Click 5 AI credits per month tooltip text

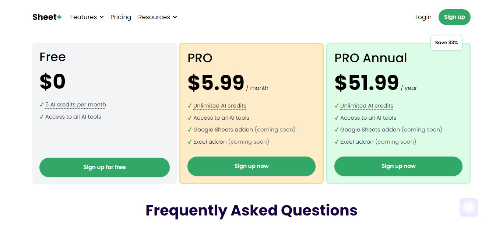75,105
